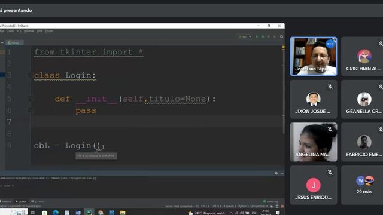Open the 29 más participants tile
This screenshot has width=383, height=215.
362,185
